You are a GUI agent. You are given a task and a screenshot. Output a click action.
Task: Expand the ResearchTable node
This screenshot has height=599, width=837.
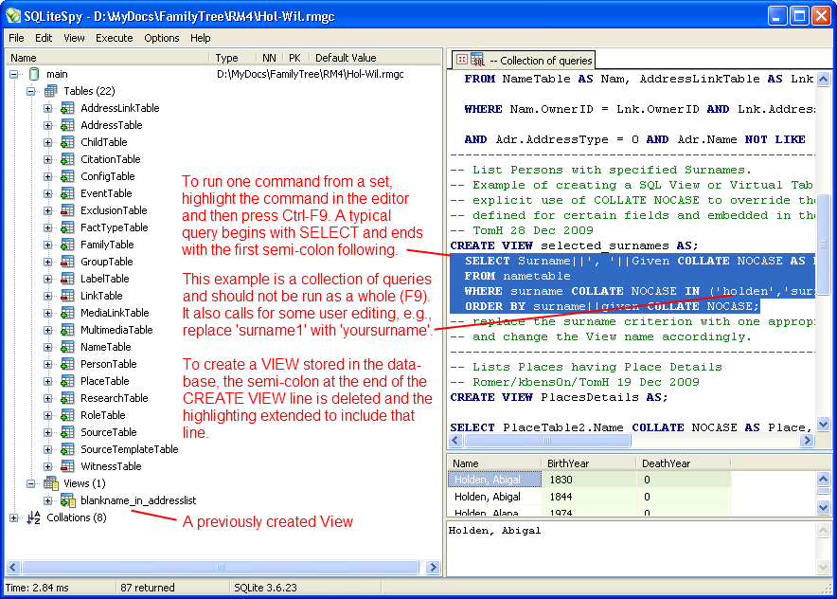(x=48, y=399)
